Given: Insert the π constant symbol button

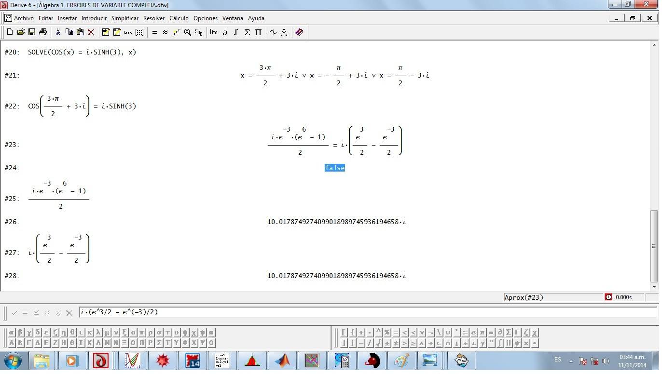Looking at the screenshot, I should [x=482, y=333].
